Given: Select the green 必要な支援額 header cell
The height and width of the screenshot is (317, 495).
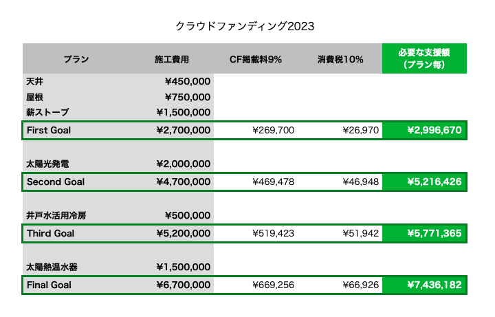Looking at the screenshot, I should point(423,59).
